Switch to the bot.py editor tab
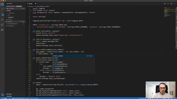This screenshot has height=99, width=177. click(x=30, y=4)
